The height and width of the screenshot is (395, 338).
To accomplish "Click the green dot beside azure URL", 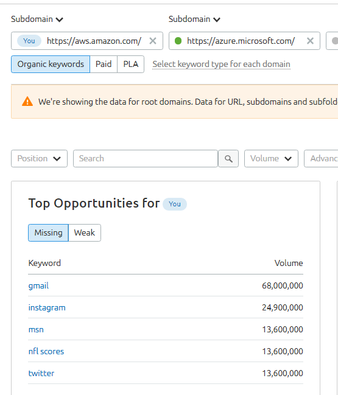I will click(178, 41).
